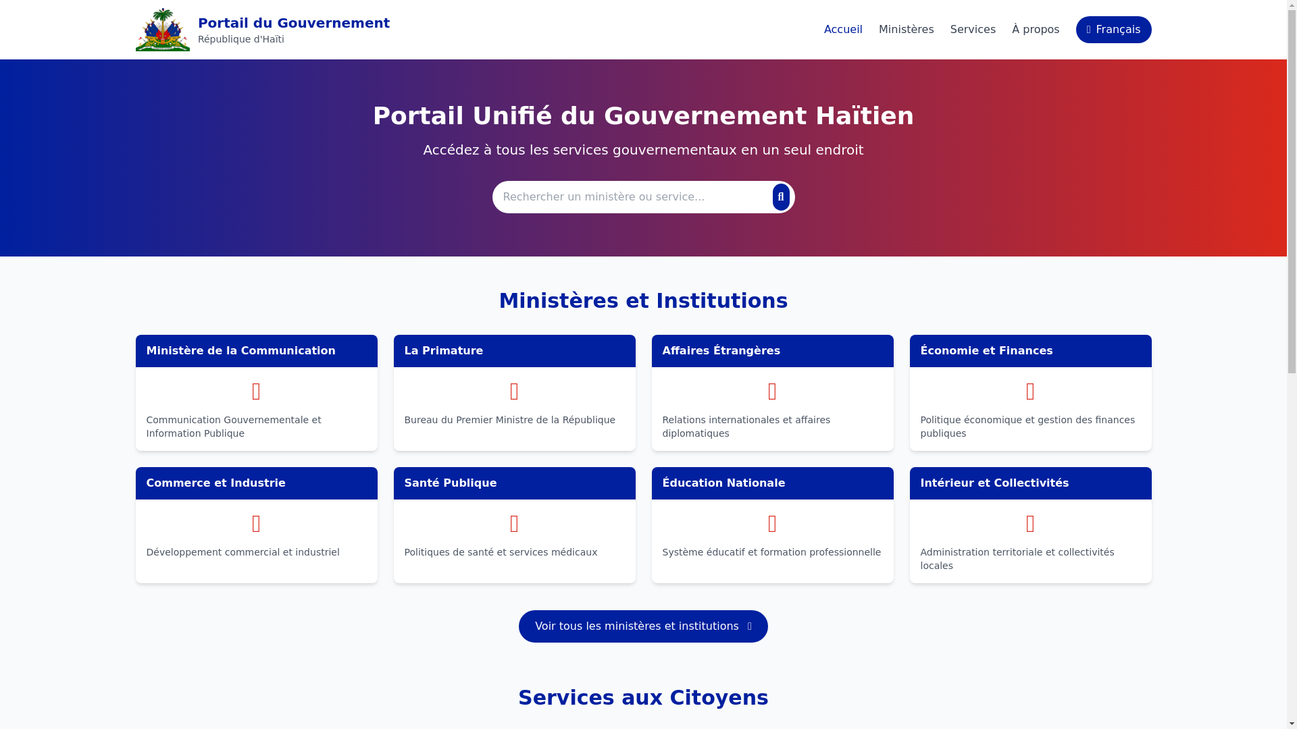Open Ministère de la Communication header
The width and height of the screenshot is (1297, 729).
click(256, 351)
